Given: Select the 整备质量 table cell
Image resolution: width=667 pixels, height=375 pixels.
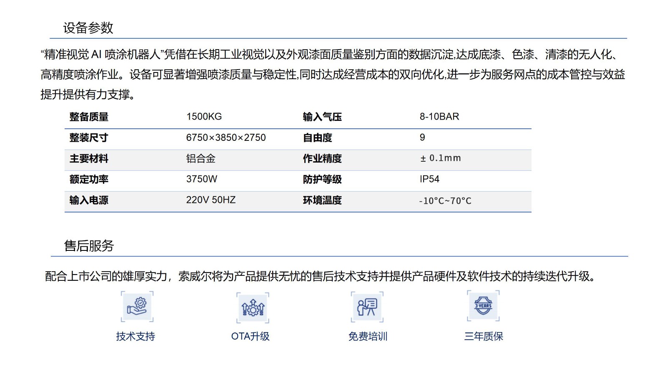Looking at the screenshot, I should click(x=89, y=117).
